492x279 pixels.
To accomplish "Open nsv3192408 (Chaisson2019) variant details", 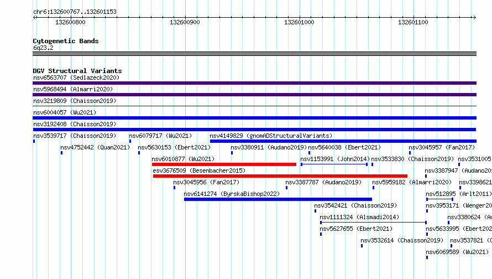I will [75, 124].
